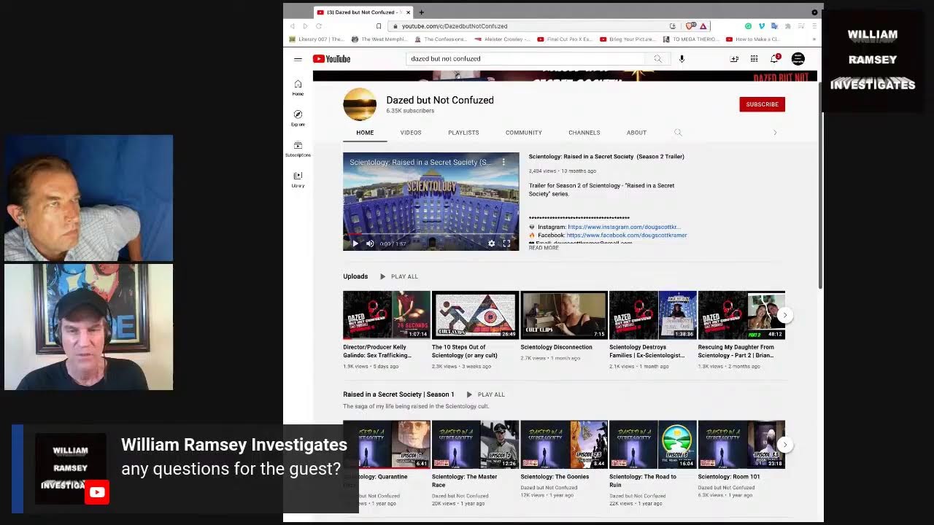Image resolution: width=934 pixels, height=525 pixels.
Task: Open Scientology: The Goonies thumbnail
Action: point(563,444)
